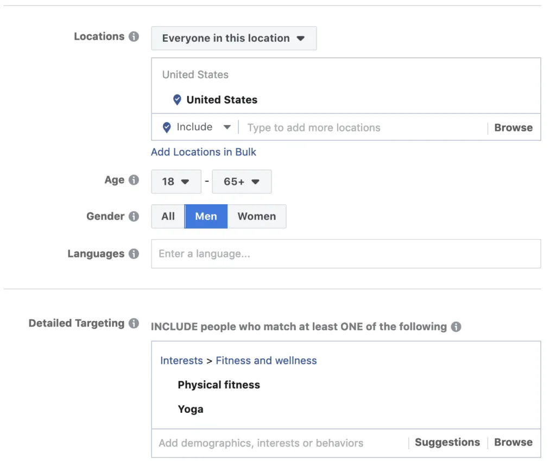Focus the Type to add more locations field

coord(363,128)
